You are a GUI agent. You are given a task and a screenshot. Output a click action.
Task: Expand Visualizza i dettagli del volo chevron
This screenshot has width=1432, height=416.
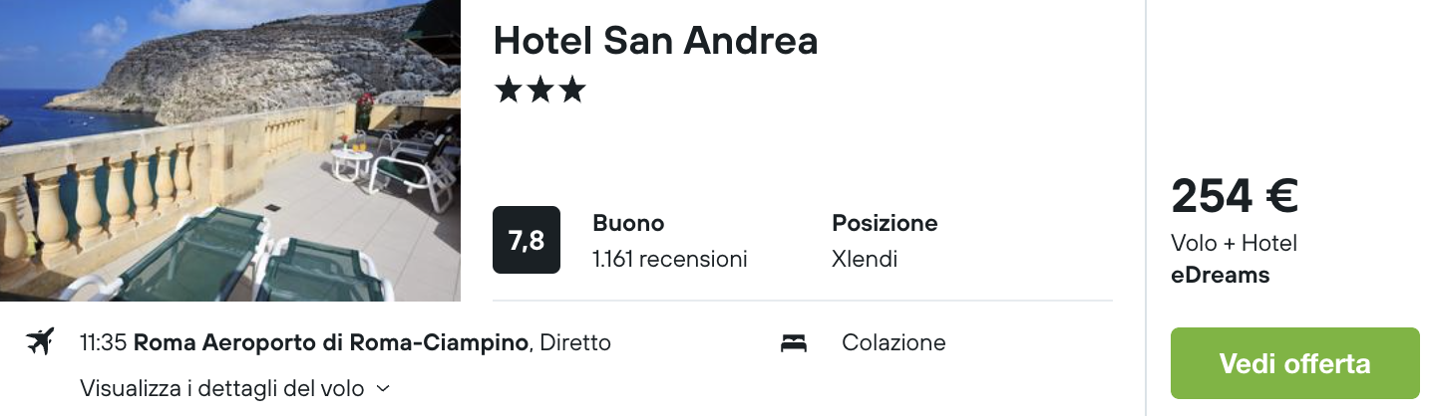click(x=383, y=388)
